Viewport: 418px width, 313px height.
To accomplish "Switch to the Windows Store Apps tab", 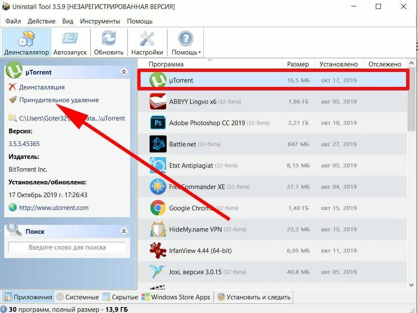I will click(x=176, y=297).
